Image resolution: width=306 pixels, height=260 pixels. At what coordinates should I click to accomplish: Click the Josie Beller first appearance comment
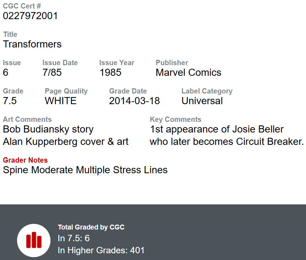pyautogui.click(x=217, y=129)
